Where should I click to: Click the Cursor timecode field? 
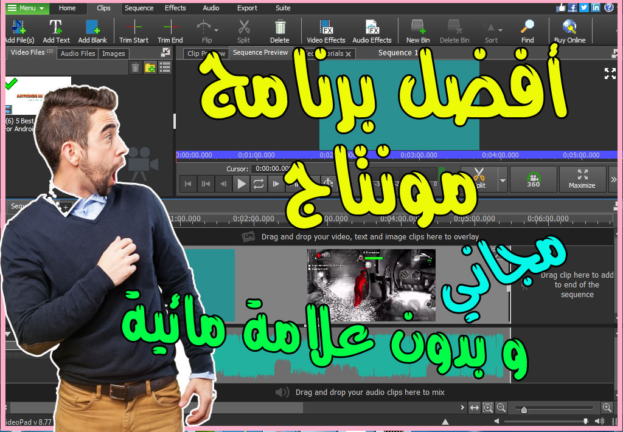[271, 168]
